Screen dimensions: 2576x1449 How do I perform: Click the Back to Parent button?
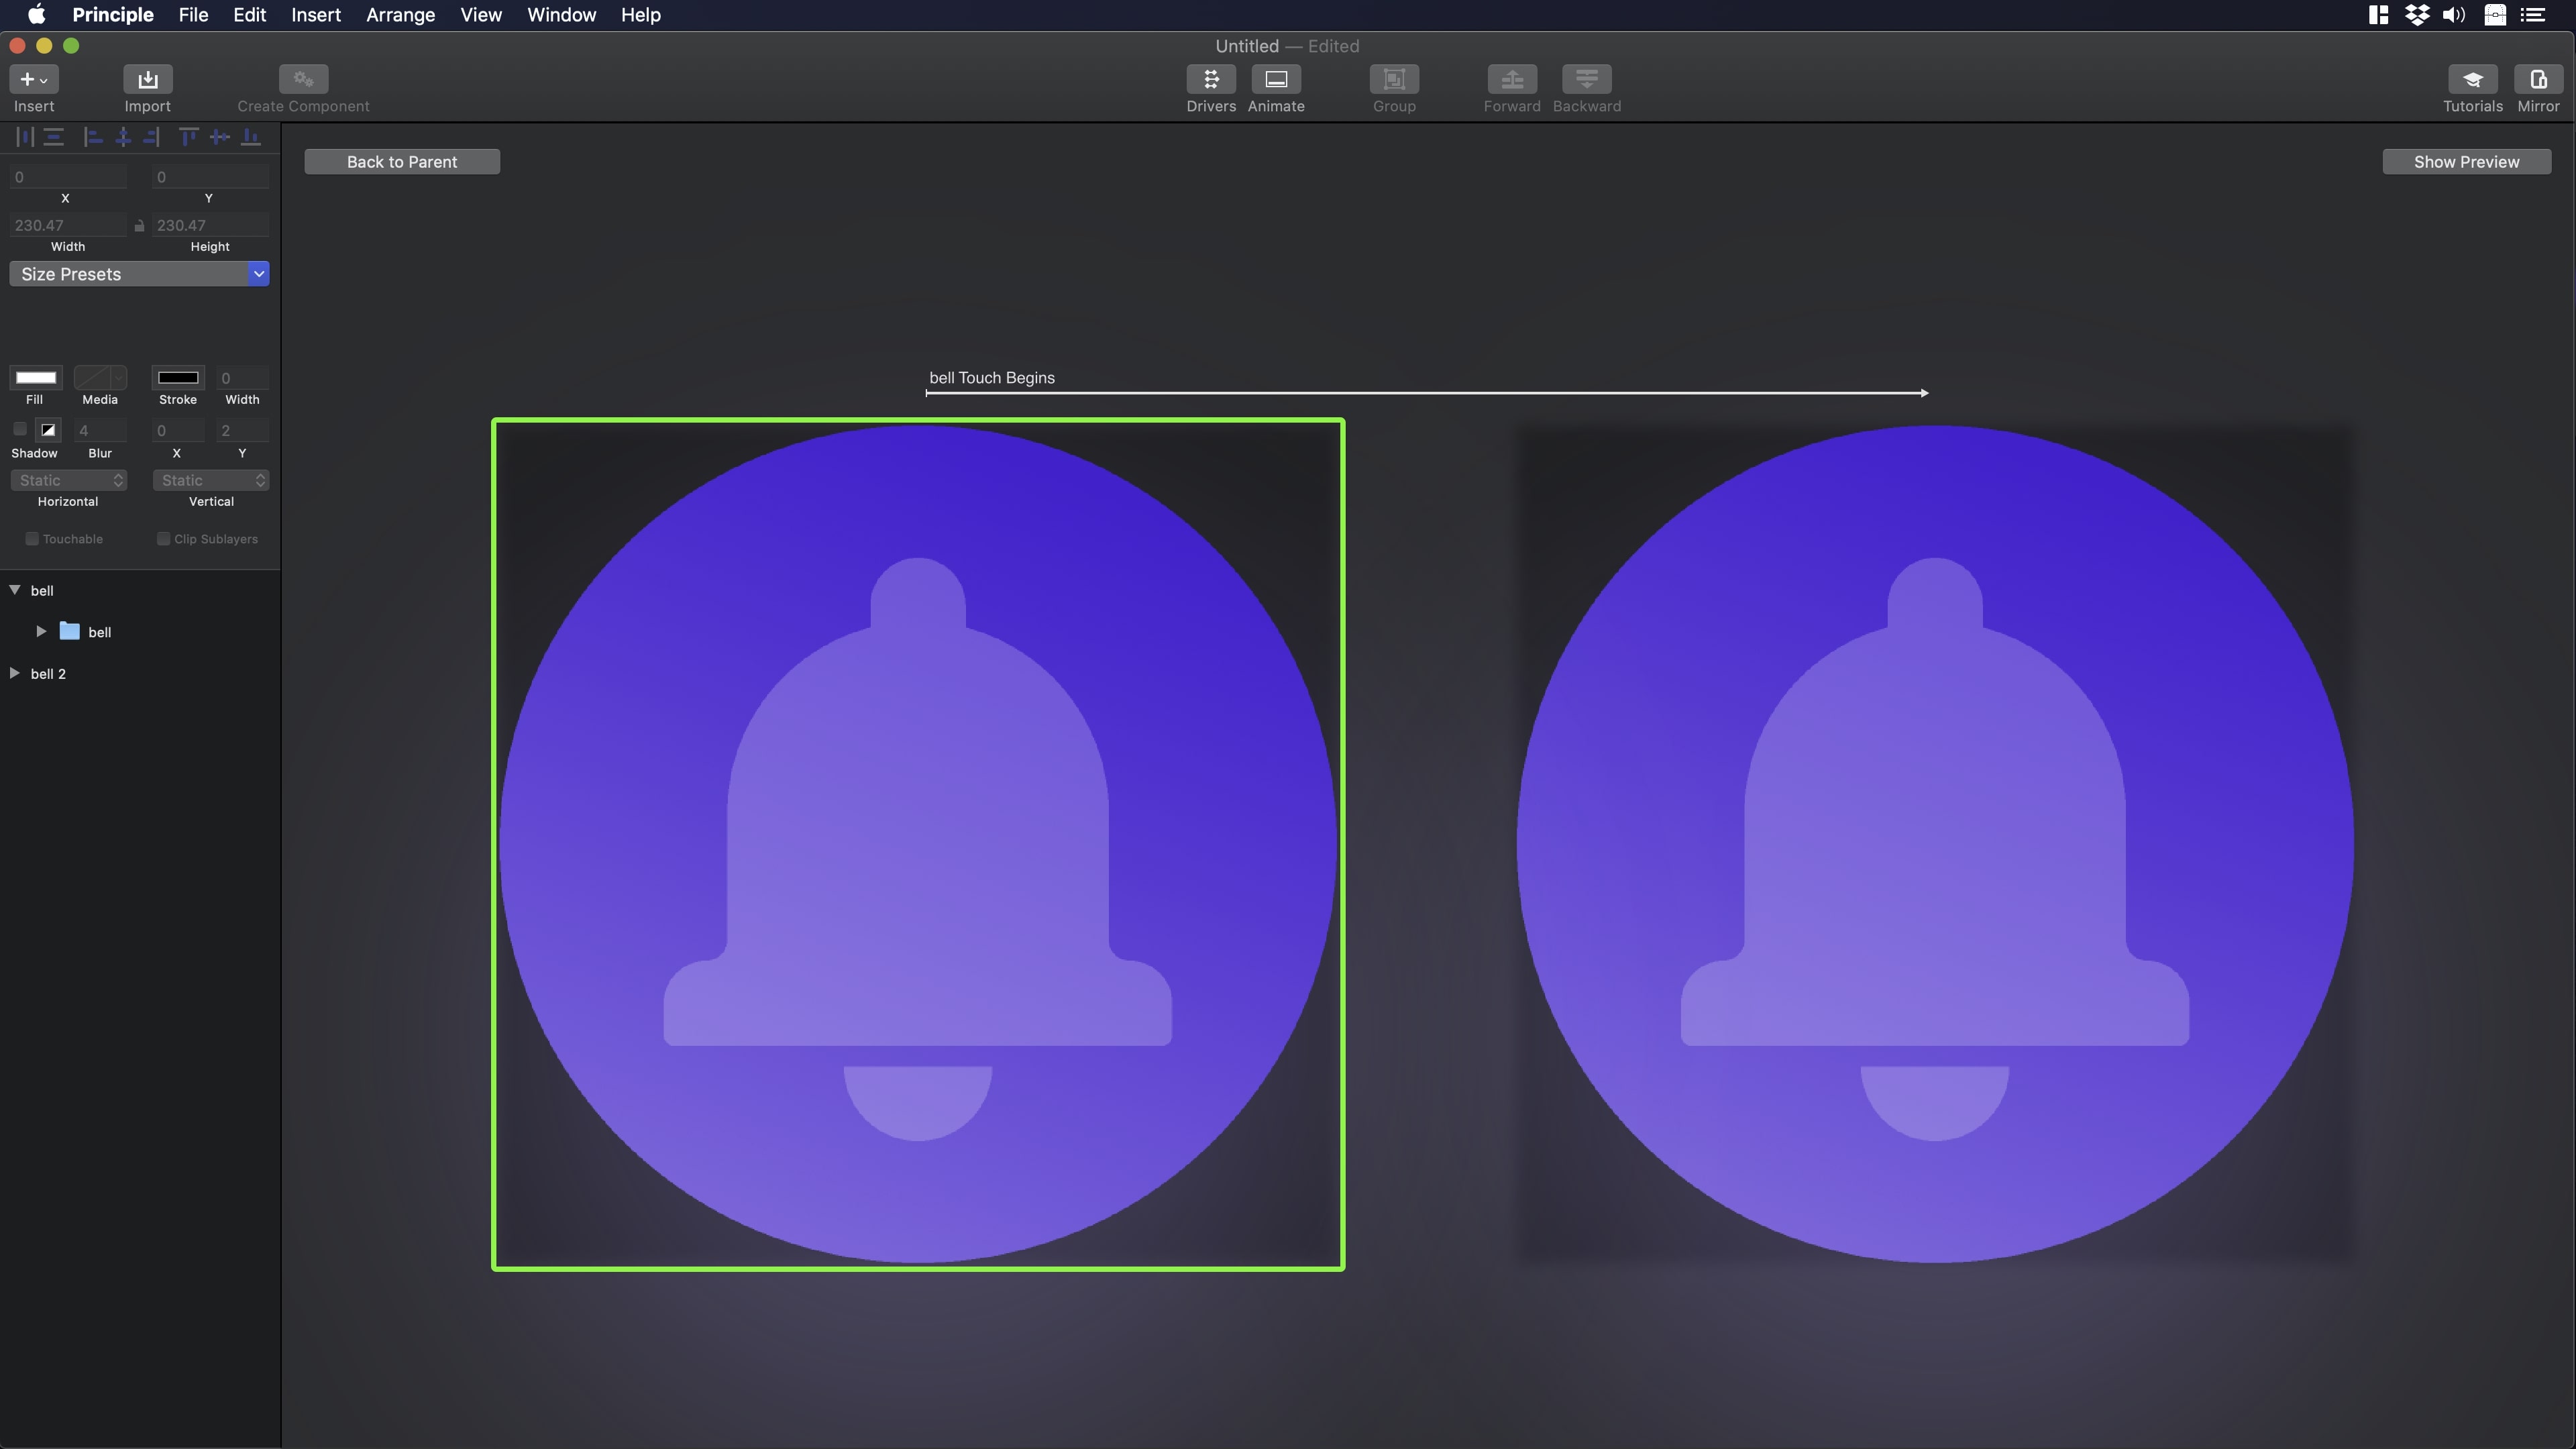pos(402,162)
